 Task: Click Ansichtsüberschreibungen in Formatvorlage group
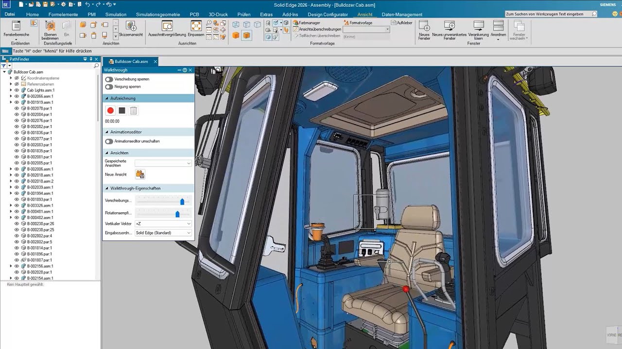tap(316, 29)
